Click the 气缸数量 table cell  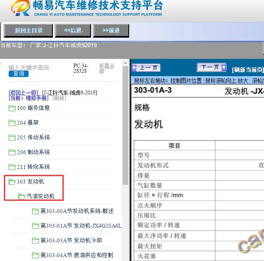pyautogui.click(x=150, y=185)
